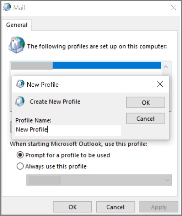Click OK at bottom of Mail window
Screen dimensions: 182x216
coord(73,207)
